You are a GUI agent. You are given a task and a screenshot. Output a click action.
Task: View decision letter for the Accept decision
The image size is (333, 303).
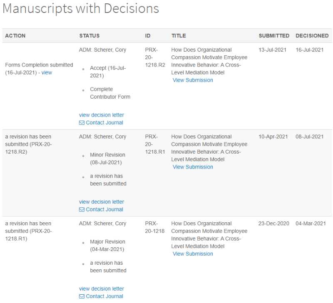102,115
